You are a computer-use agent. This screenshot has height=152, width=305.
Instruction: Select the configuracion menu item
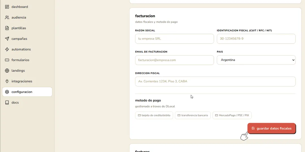[x=27, y=92]
